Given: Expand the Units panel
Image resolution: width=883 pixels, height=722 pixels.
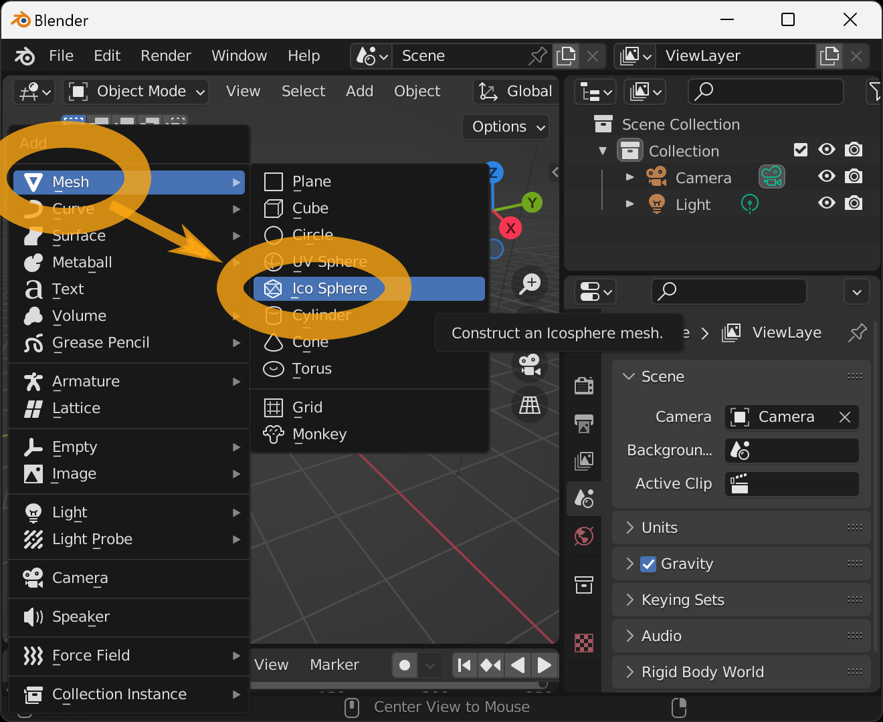Looking at the screenshot, I should click(x=741, y=528).
